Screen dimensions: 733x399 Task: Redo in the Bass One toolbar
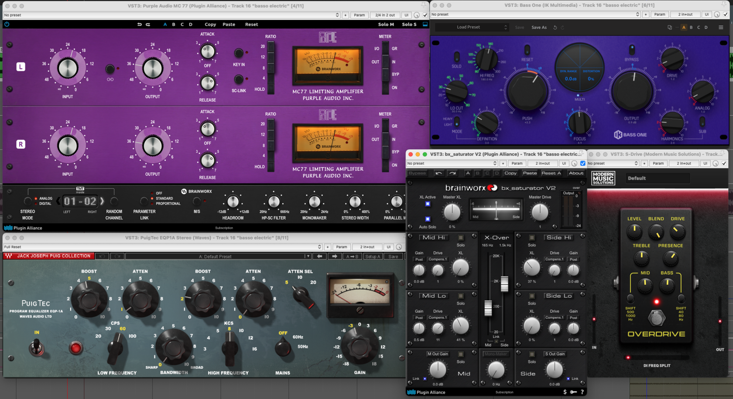(x=562, y=27)
